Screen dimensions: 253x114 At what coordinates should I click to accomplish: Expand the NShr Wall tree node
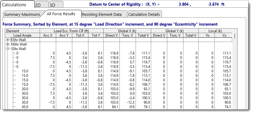[7, 44]
